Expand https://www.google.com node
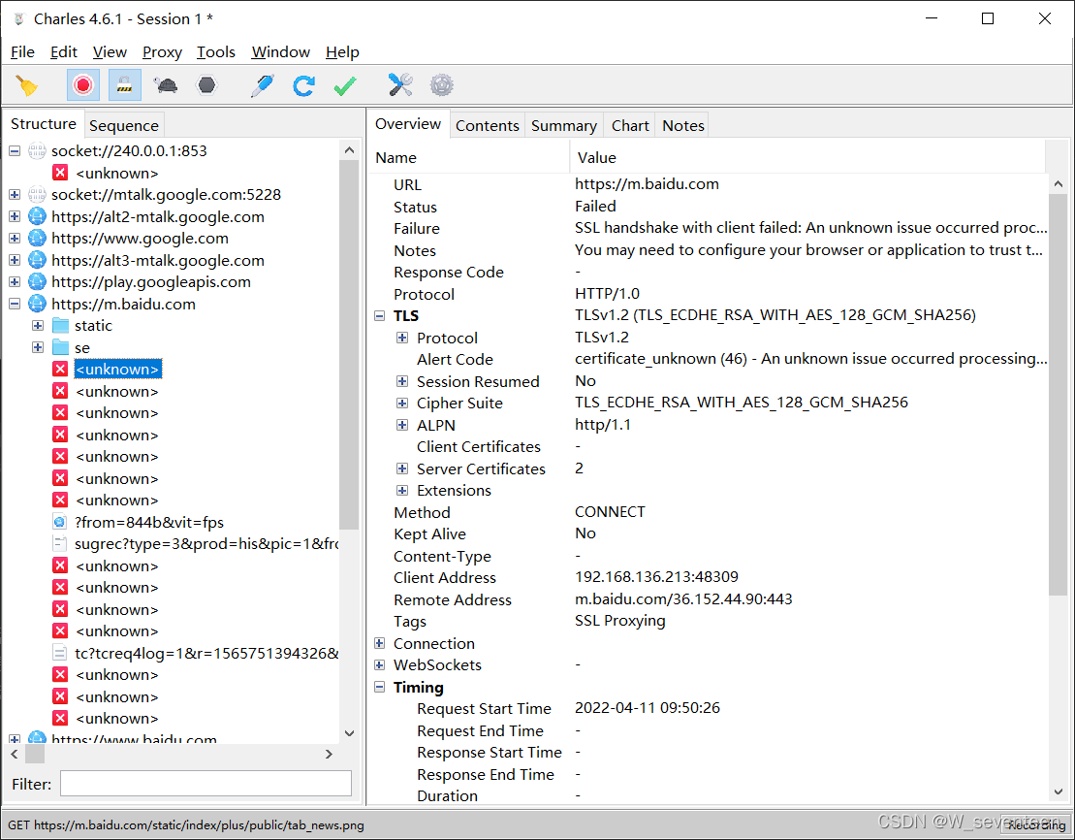 click(x=15, y=239)
